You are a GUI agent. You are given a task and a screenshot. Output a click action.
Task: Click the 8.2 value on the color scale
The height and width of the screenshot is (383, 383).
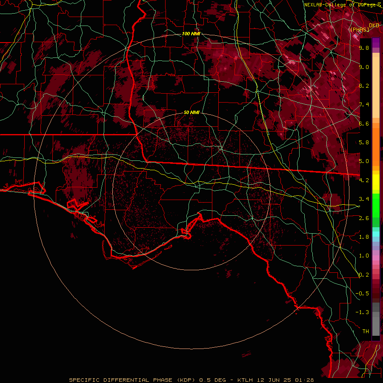364,86
